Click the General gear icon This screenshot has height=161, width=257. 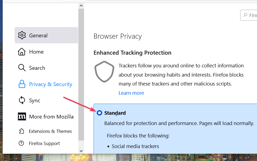(22, 35)
